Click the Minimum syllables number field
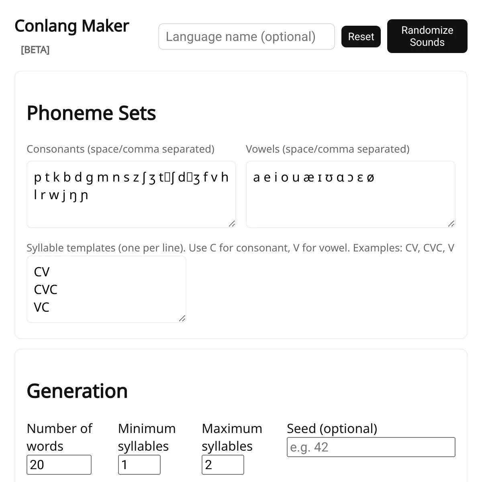Image resolution: width=482 pixels, height=482 pixels. coord(139,465)
